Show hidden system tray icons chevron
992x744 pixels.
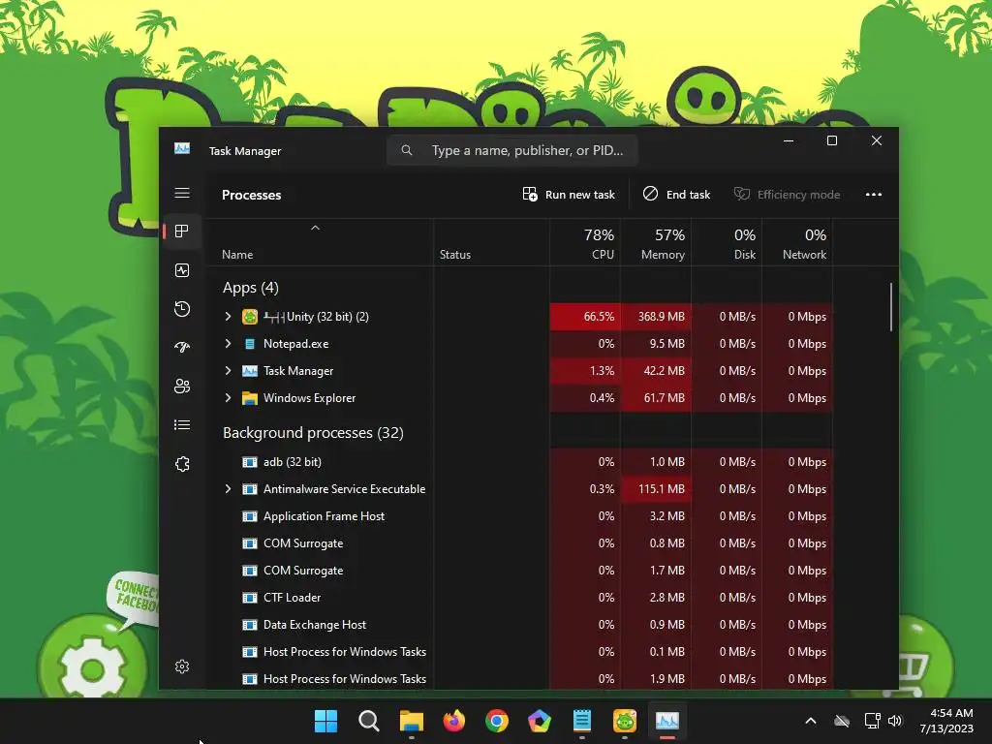point(811,721)
